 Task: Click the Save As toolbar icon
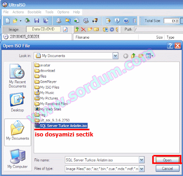point(46,21)
